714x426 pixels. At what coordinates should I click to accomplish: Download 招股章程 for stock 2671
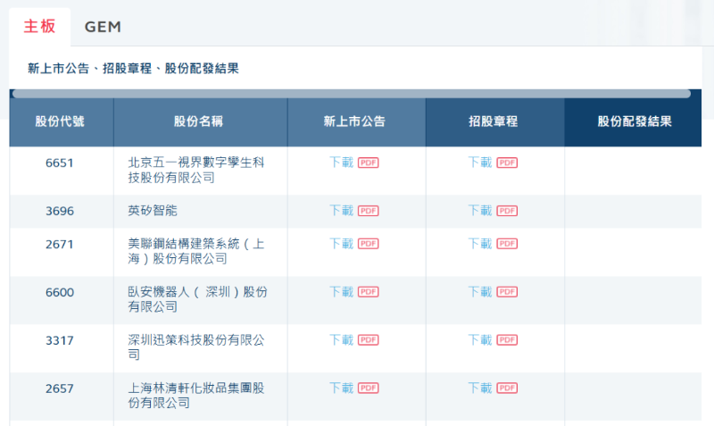tap(480, 243)
